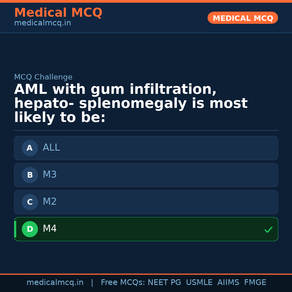Click FMGE in the footer
Screen dimensions: 292x292
coord(255,283)
